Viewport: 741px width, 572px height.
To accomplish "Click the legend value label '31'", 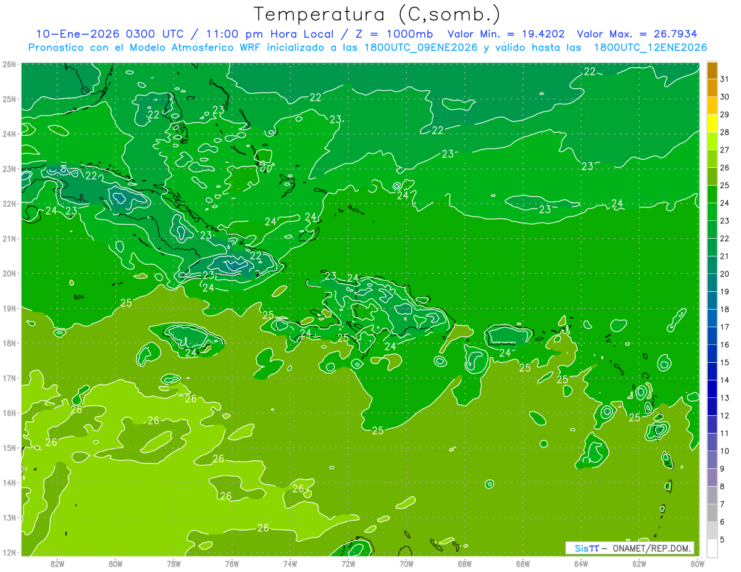I will (725, 79).
